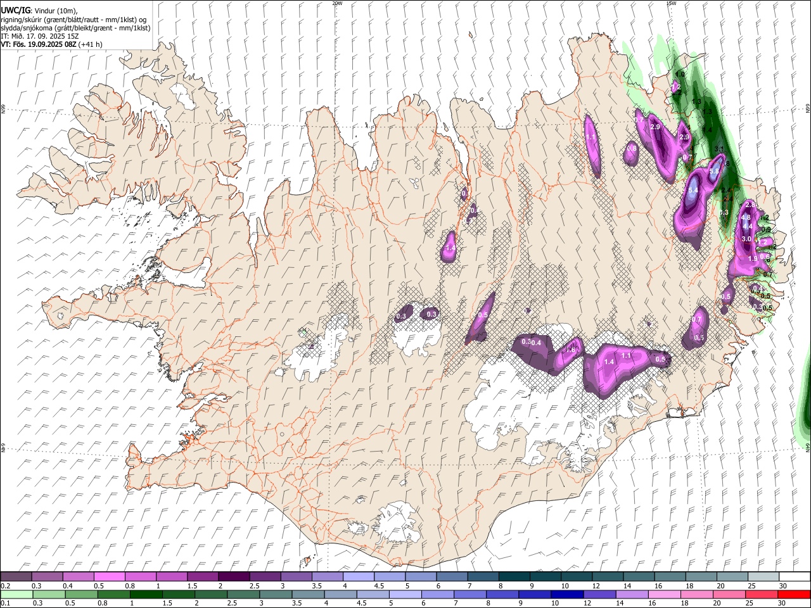Click top legend swatch between 2 and 2.5

coord(234,577)
